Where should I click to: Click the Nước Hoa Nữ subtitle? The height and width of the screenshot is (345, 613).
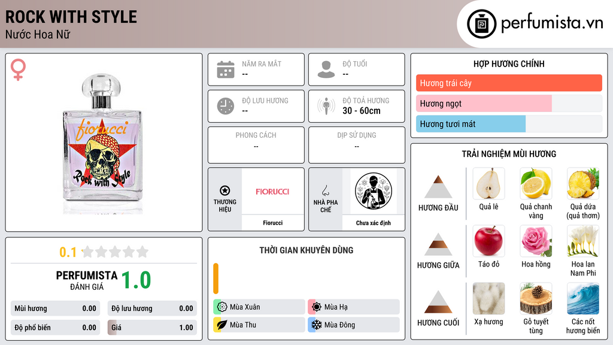(38, 35)
